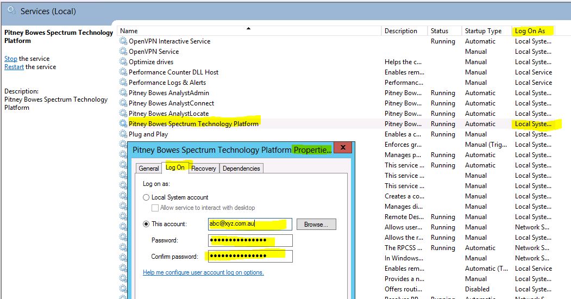
Task: Click the Manages p... description cell
Action: (403, 155)
